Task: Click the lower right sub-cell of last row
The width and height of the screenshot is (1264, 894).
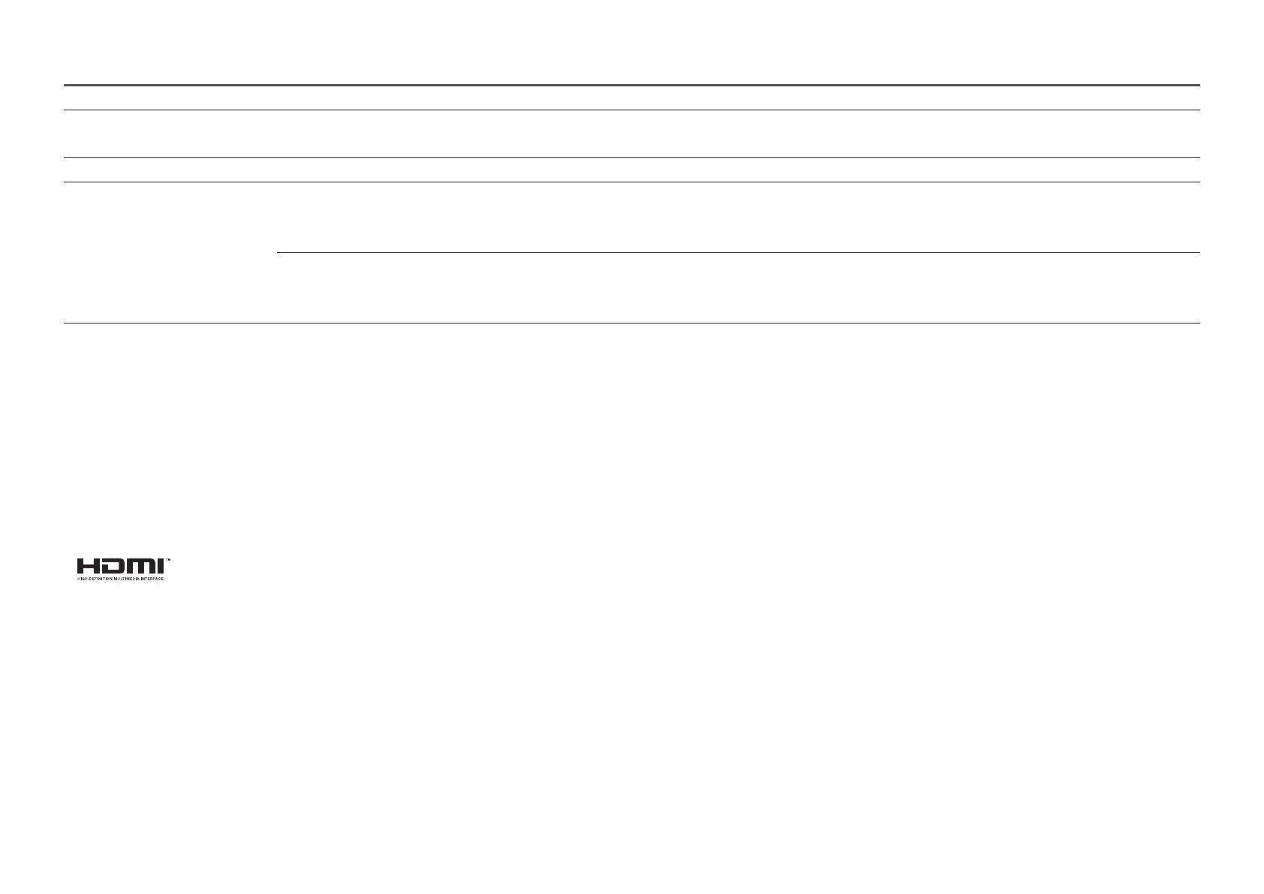Action: (739, 288)
